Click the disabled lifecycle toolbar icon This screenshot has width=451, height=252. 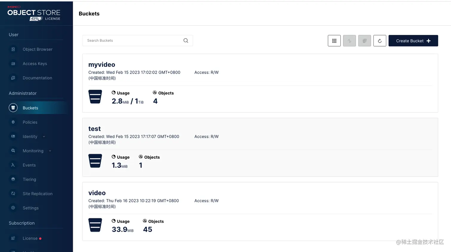(364, 41)
